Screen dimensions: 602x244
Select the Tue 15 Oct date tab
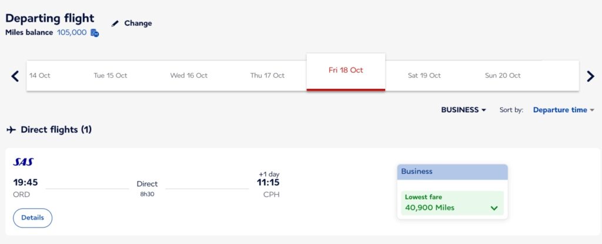[x=110, y=75]
